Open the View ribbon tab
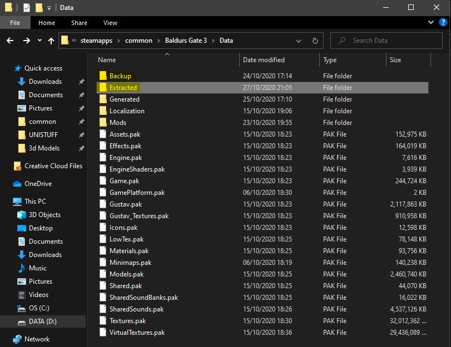Image resolution: width=451 pixels, height=347 pixels. point(110,23)
